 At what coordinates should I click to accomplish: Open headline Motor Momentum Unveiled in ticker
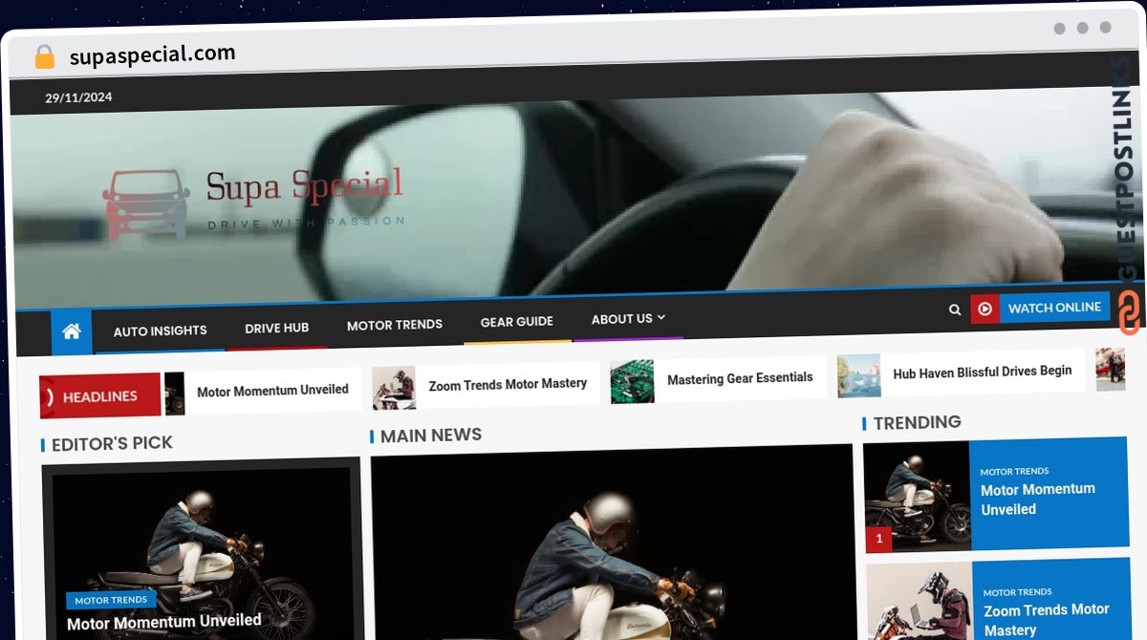272,391
